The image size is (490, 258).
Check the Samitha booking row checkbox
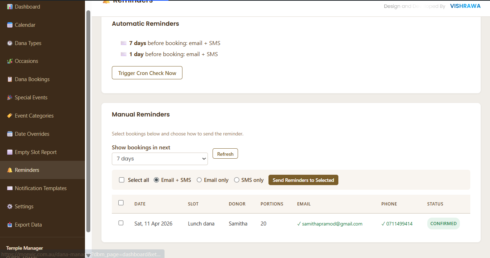pyautogui.click(x=121, y=223)
